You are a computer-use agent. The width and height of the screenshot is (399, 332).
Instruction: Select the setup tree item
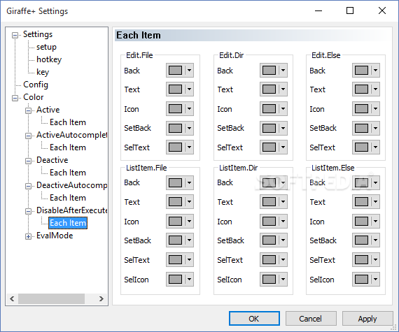coord(46,47)
